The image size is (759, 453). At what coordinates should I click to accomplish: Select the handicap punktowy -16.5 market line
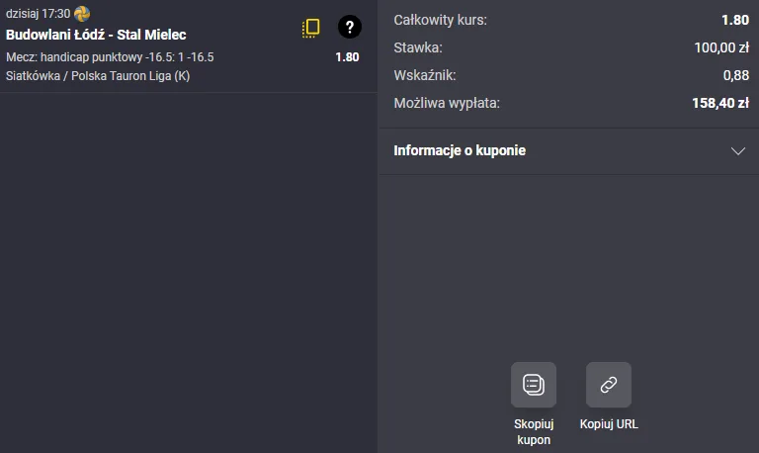pyautogui.click(x=110, y=57)
